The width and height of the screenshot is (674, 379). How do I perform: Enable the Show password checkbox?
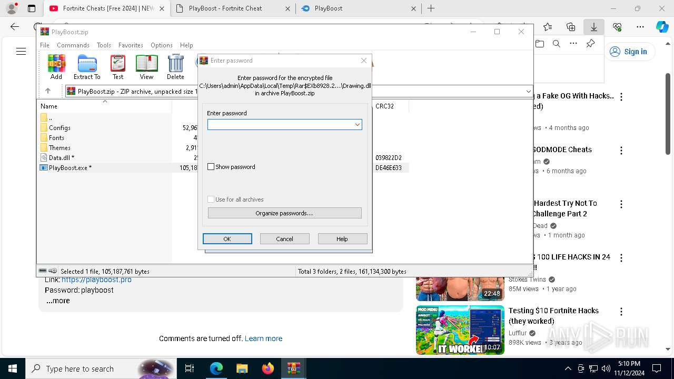[211, 166]
